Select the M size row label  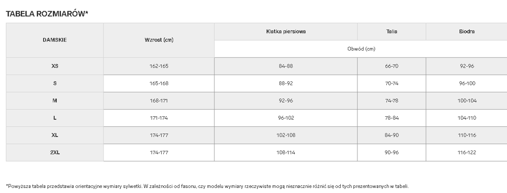55,101
